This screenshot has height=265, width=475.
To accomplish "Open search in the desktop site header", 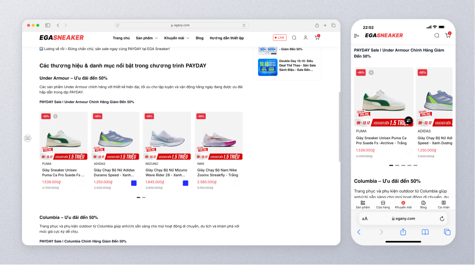I will tap(294, 38).
